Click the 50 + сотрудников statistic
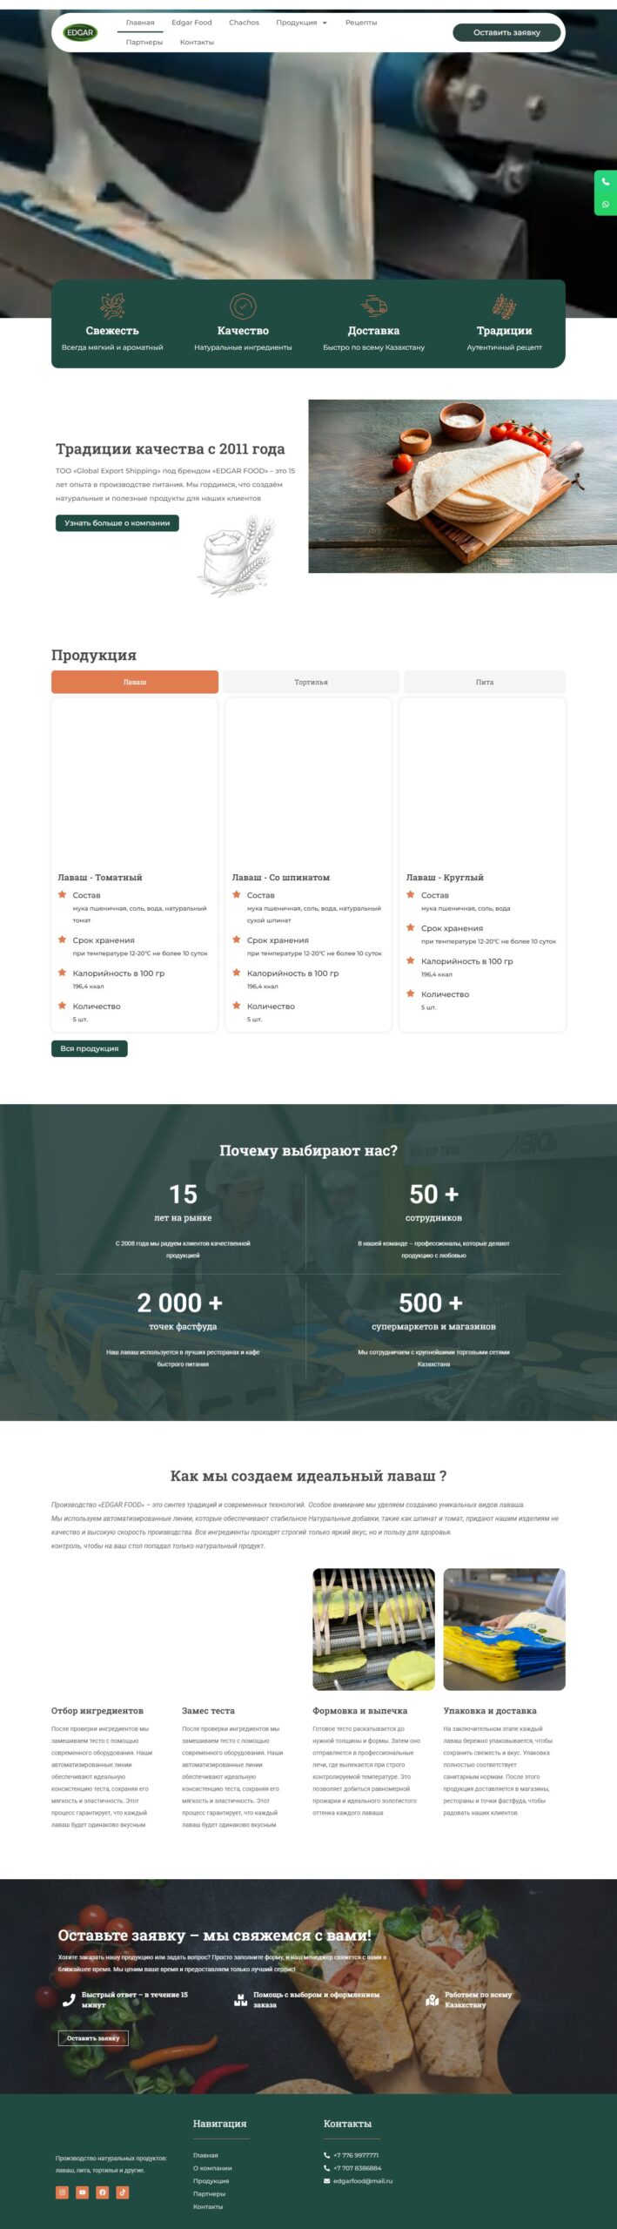This screenshot has width=617, height=2229. [x=433, y=1202]
